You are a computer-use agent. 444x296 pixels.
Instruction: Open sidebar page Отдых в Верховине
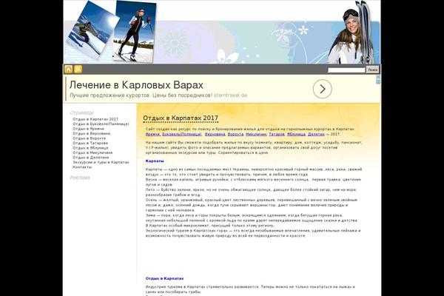click(x=92, y=134)
